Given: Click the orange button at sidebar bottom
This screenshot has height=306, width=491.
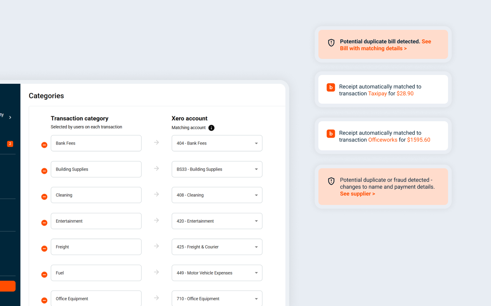Looking at the screenshot, I should point(8,286).
